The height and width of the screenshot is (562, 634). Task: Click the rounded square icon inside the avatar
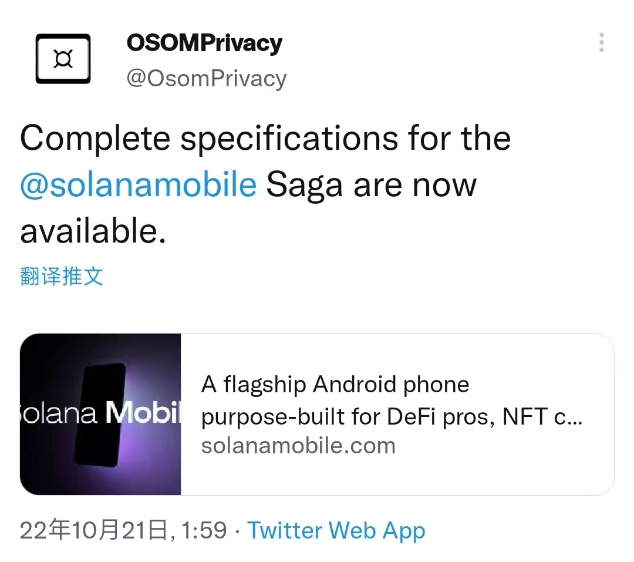click(63, 59)
